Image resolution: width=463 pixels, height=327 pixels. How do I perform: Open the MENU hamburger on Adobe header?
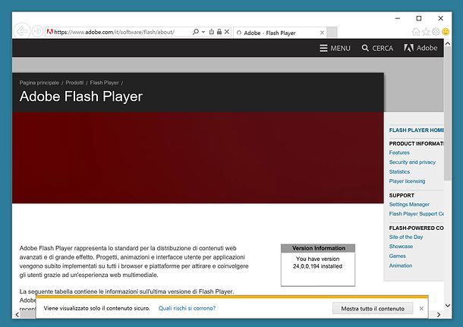click(x=335, y=48)
